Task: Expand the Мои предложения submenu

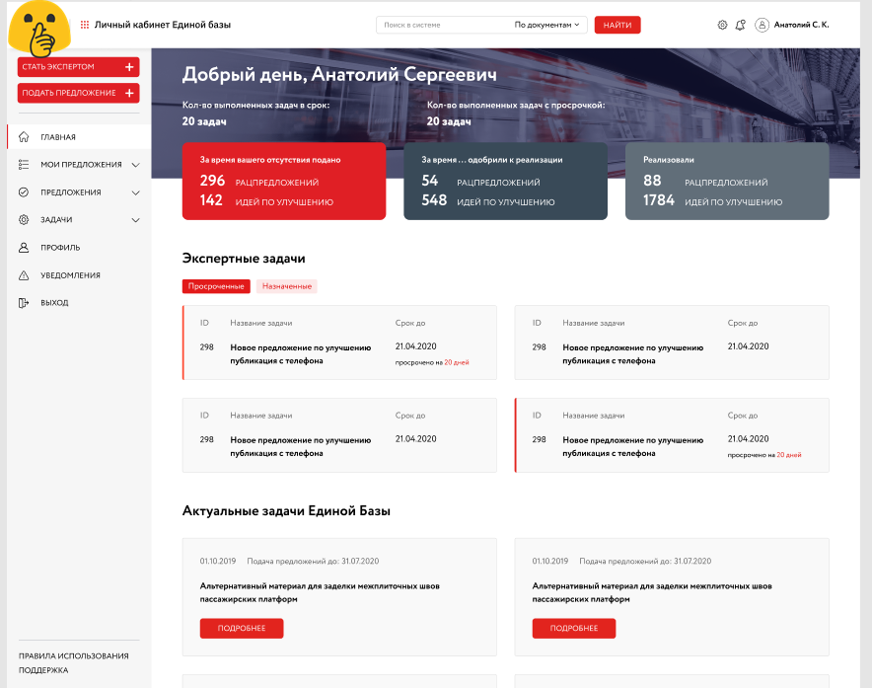Action: coord(136,165)
